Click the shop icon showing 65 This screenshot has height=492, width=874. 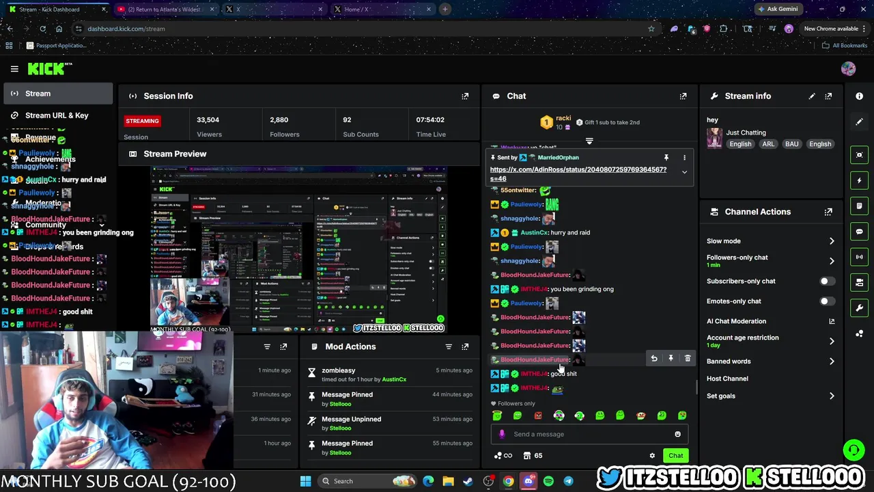pyautogui.click(x=533, y=456)
